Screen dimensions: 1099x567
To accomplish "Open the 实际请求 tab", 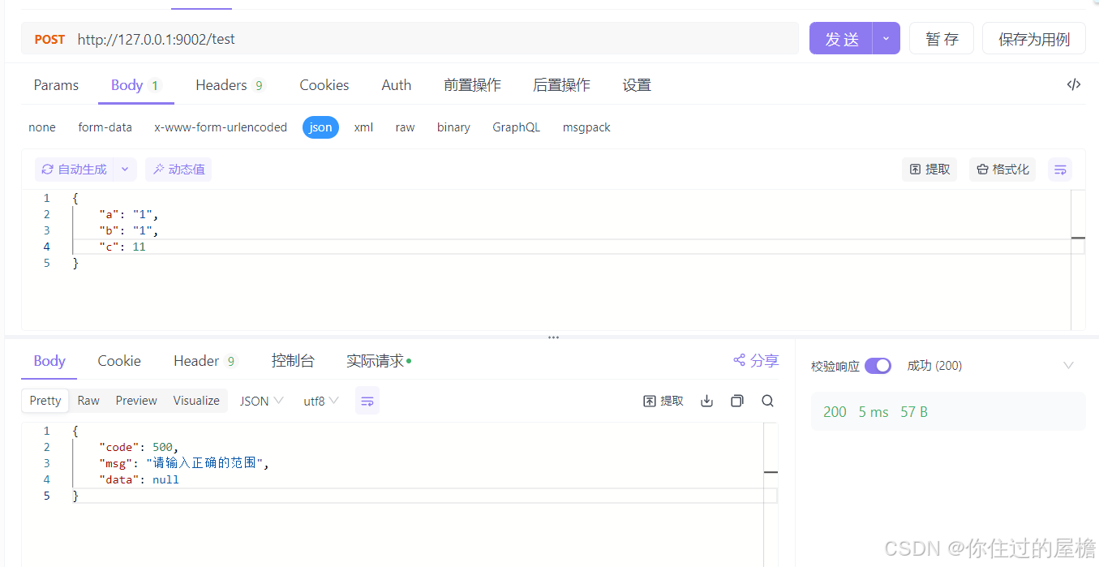I will pos(379,361).
